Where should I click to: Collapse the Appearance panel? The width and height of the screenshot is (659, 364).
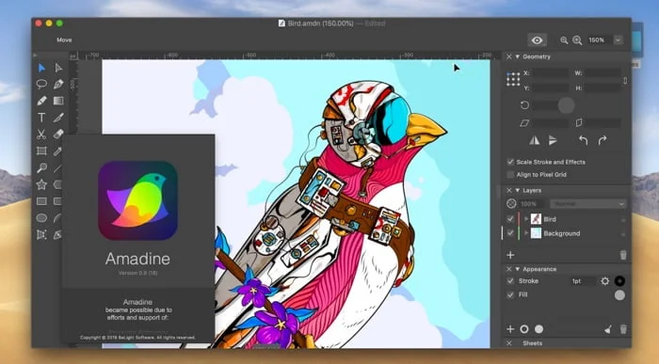[518, 269]
